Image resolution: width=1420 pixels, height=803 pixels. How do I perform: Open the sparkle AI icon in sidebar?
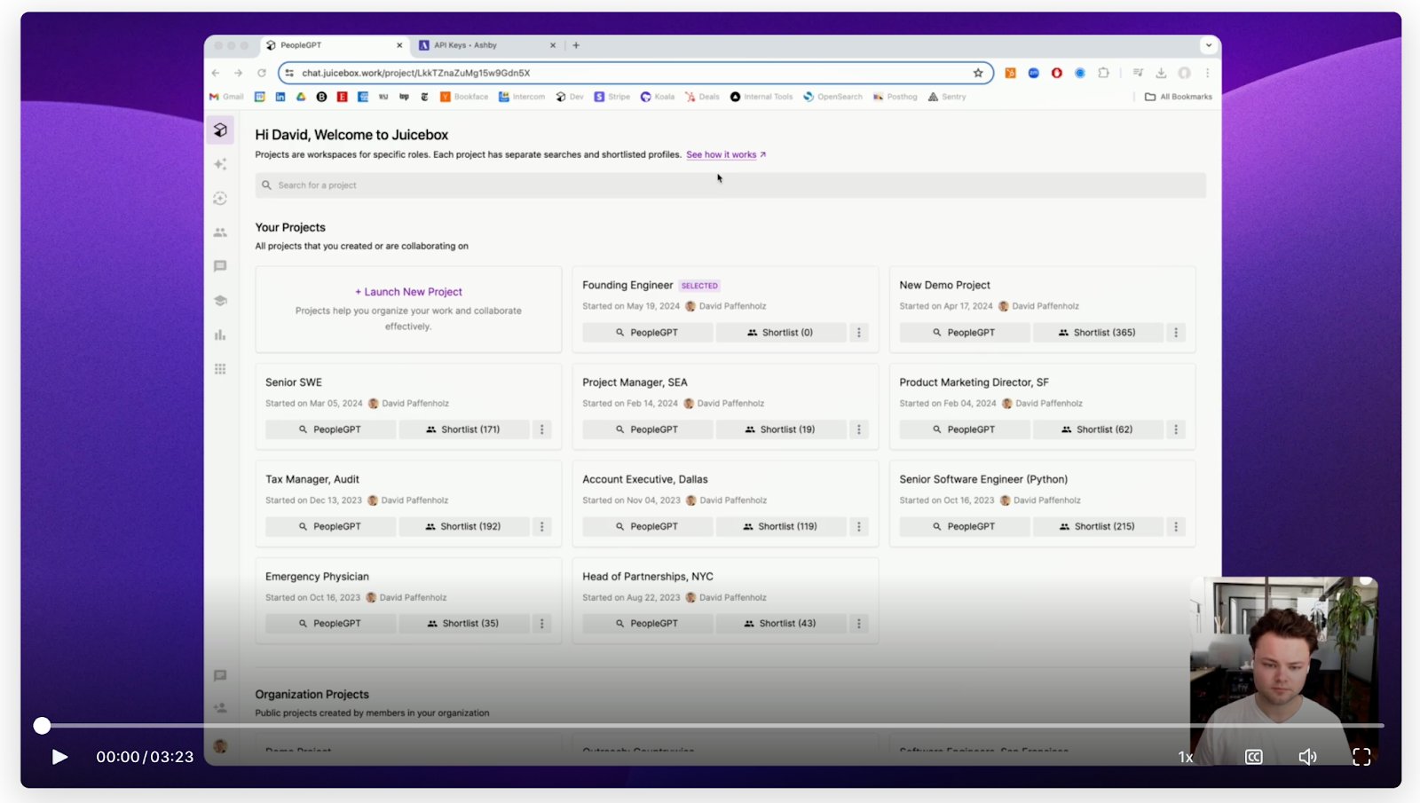coord(220,164)
